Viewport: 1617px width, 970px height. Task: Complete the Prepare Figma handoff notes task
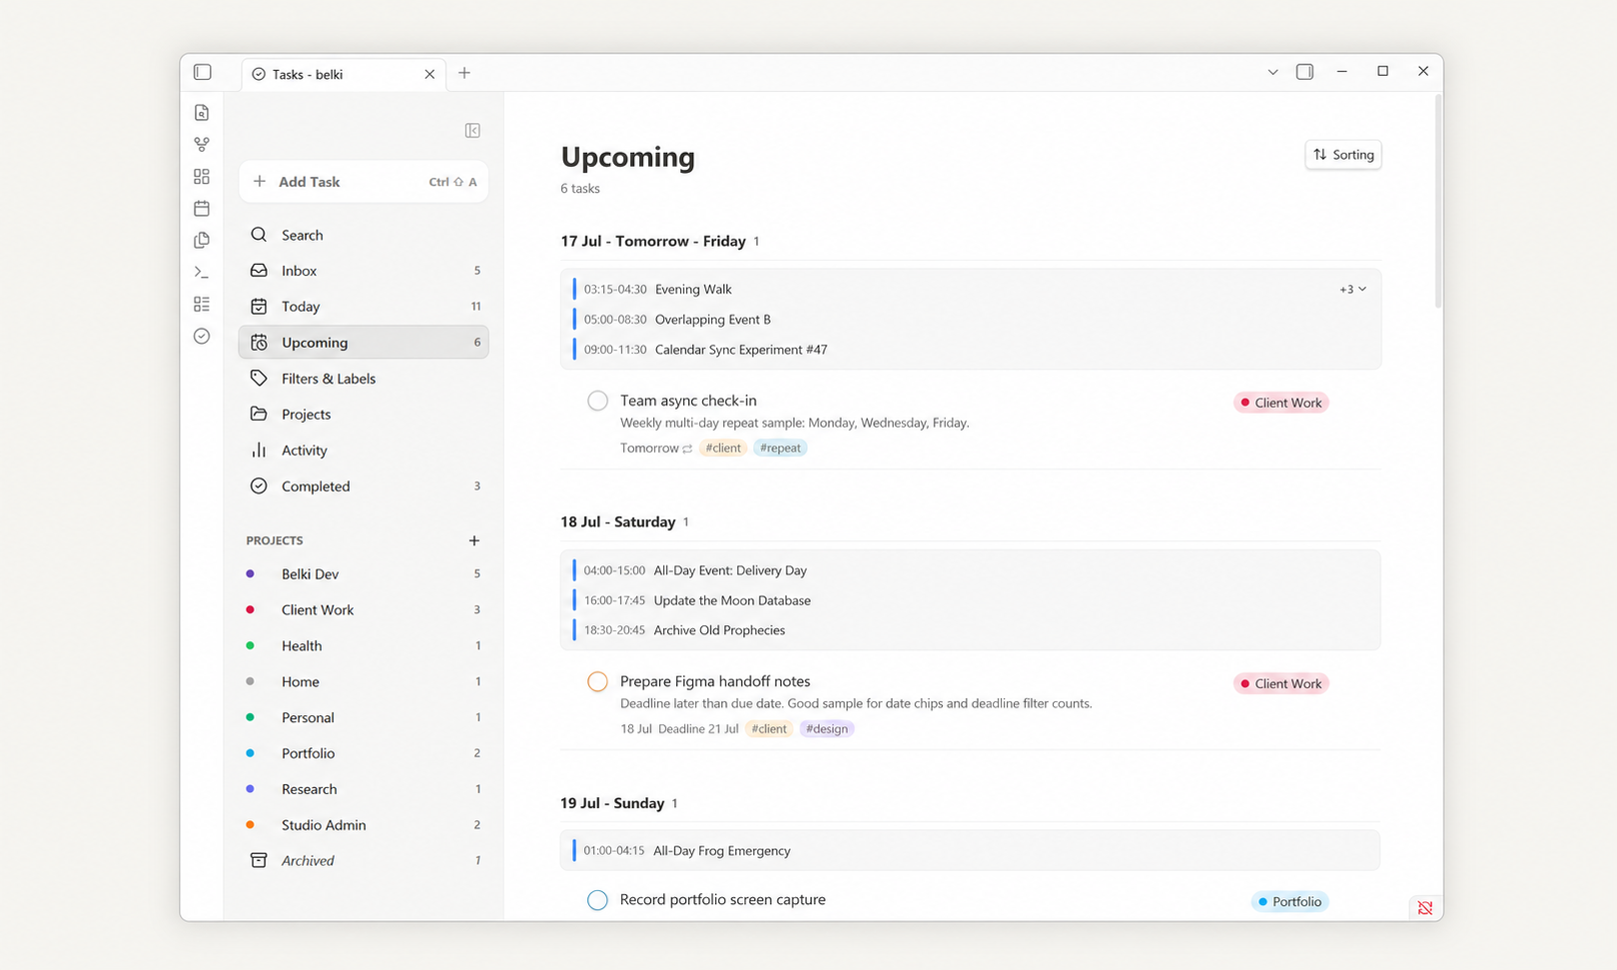[597, 681]
